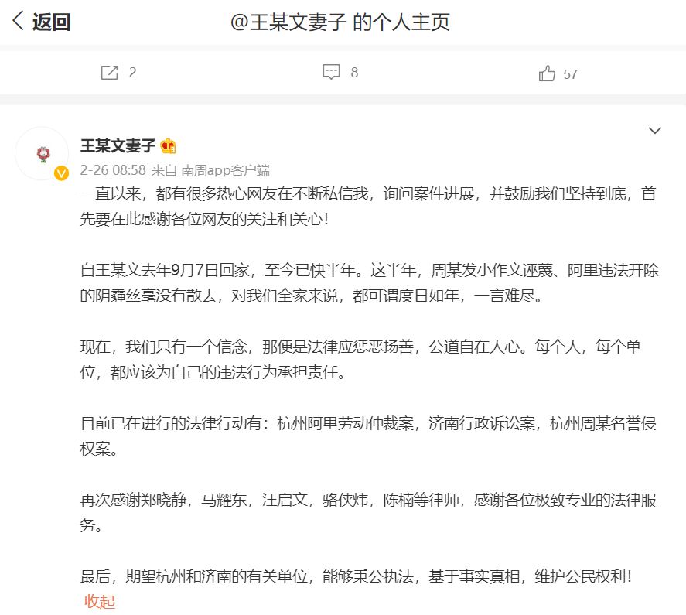
Task: Go back using the 返回 arrow
Action: click(18, 21)
